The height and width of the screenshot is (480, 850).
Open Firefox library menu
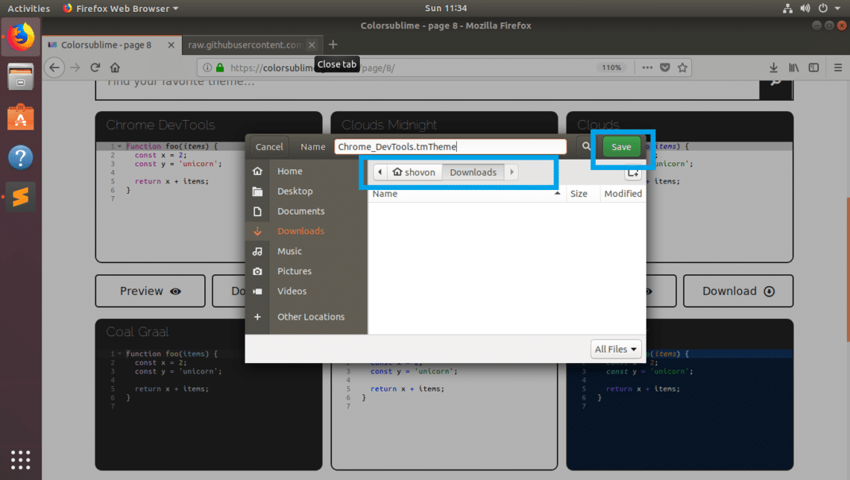point(793,68)
